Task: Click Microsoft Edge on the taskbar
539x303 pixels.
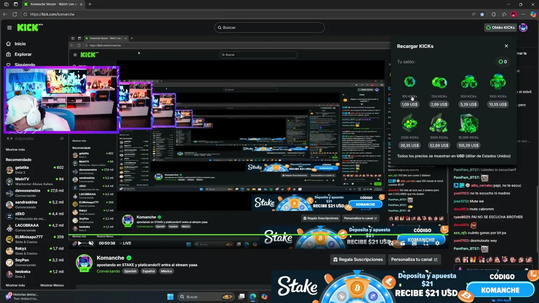Action: point(253,297)
